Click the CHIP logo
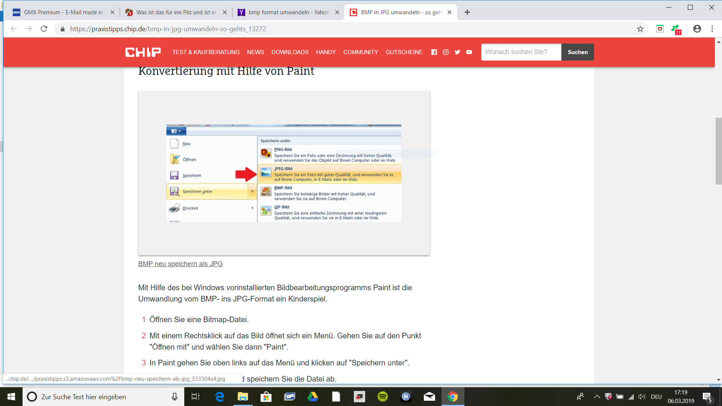Image resolution: width=722 pixels, height=406 pixels. pyautogui.click(x=143, y=52)
